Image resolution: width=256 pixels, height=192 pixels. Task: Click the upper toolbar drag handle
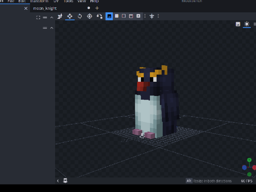45,18
